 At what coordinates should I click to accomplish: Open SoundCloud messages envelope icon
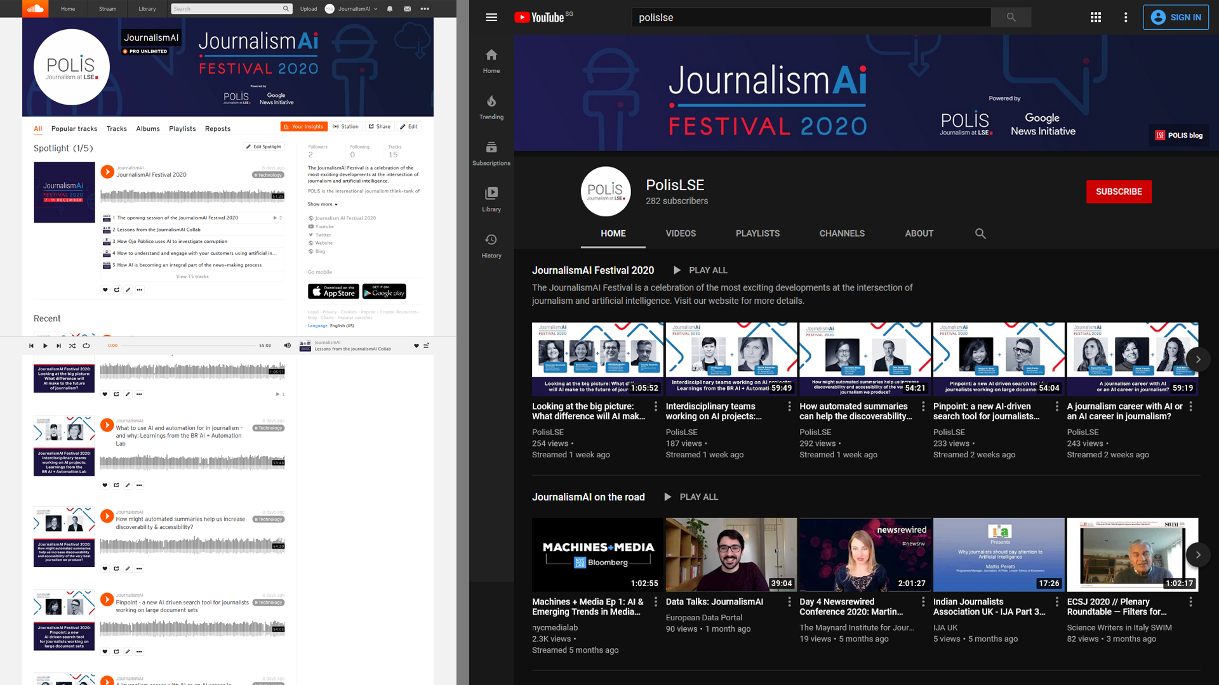407,9
